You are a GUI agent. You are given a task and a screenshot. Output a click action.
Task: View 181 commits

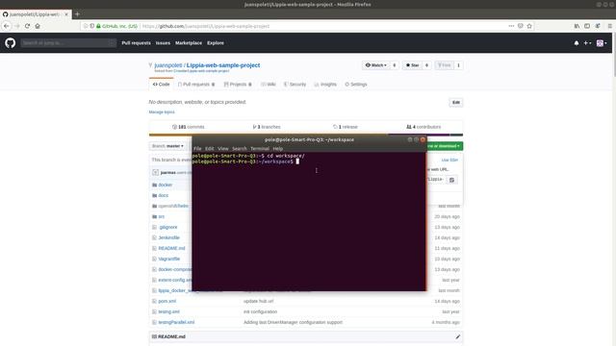click(x=189, y=127)
